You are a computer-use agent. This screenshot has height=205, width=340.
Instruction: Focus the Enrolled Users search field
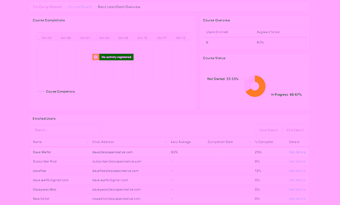[65, 130]
